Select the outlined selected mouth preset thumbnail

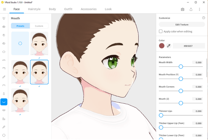(x=39, y=72)
